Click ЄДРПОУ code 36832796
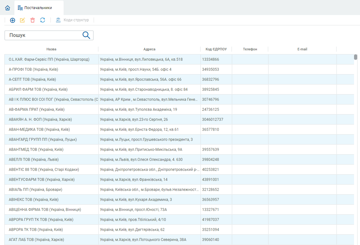360x245 pixels. pos(211,79)
